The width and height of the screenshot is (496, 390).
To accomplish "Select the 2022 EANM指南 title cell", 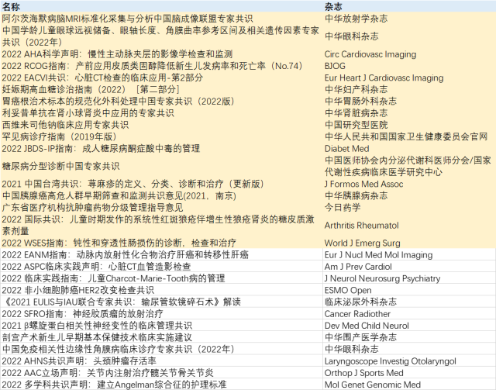I will 161,254.
